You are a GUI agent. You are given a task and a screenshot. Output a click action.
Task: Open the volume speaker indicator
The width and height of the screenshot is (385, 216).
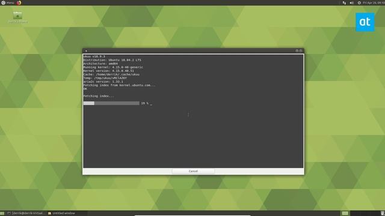point(351,2)
